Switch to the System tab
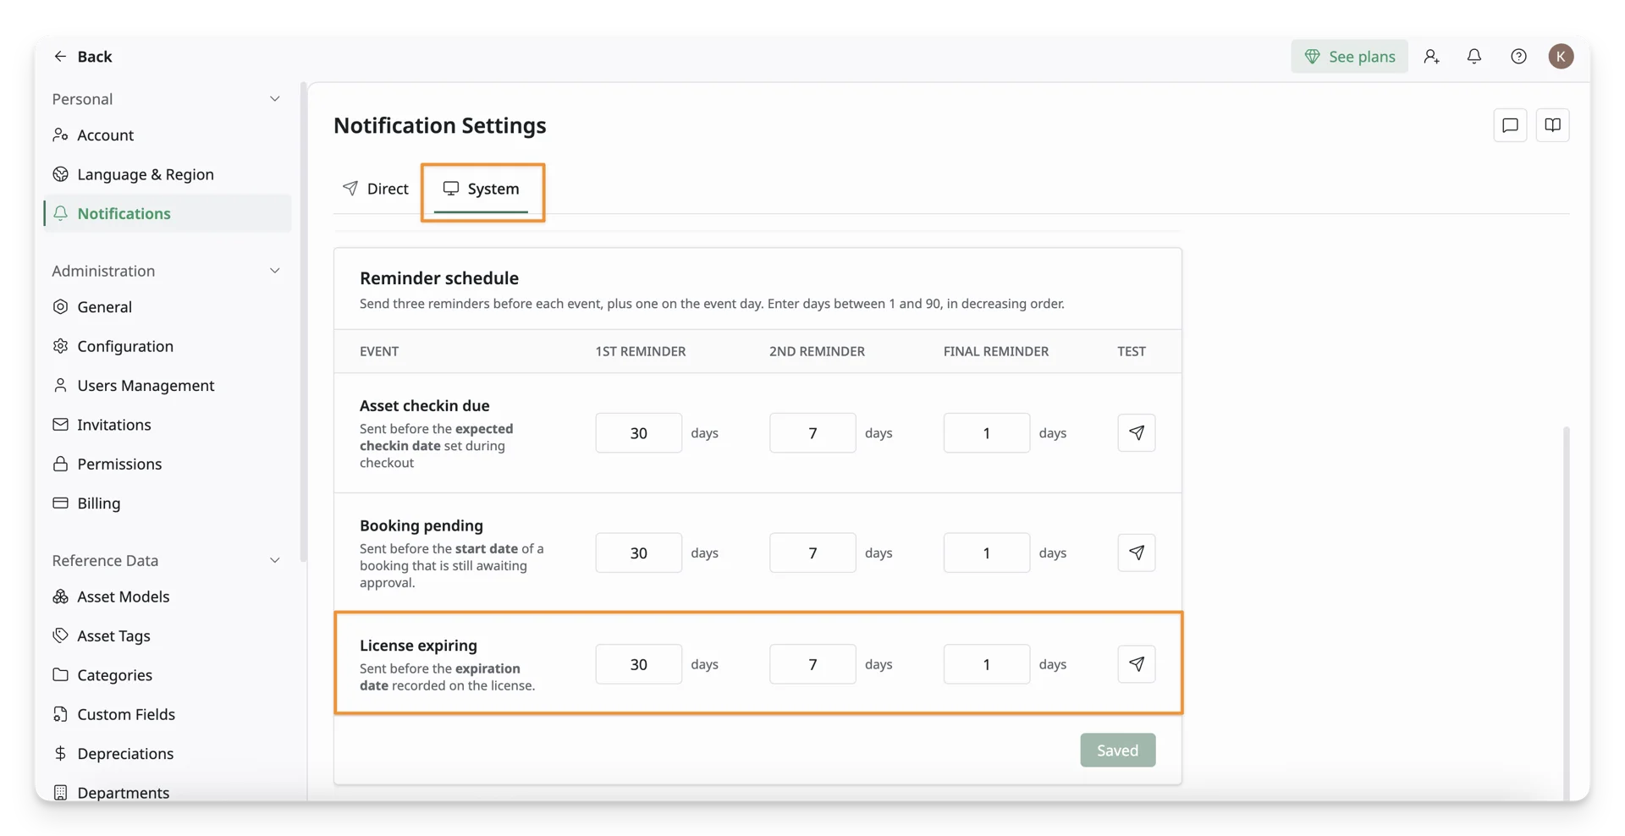This screenshot has width=1625, height=836. (x=482, y=189)
